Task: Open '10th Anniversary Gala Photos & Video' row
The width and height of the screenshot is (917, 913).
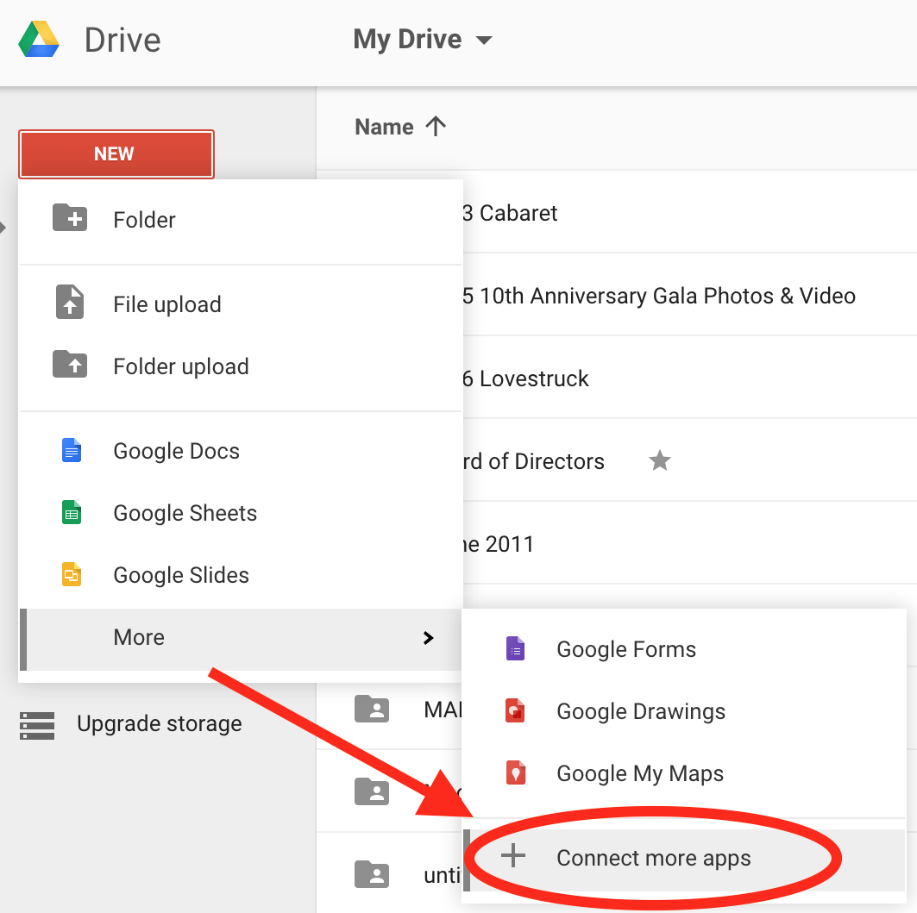Action: (690, 295)
